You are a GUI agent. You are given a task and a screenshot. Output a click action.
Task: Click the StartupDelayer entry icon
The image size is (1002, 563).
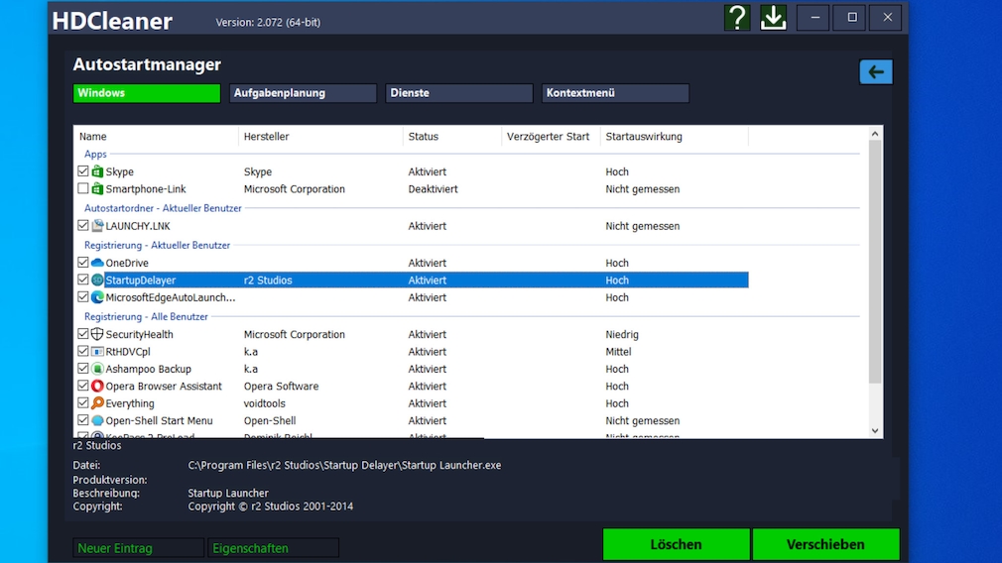[97, 280]
